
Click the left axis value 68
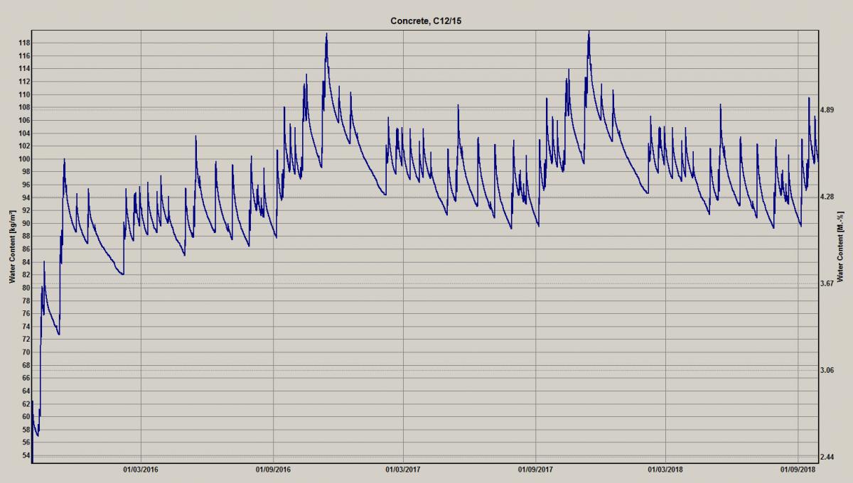26,365
